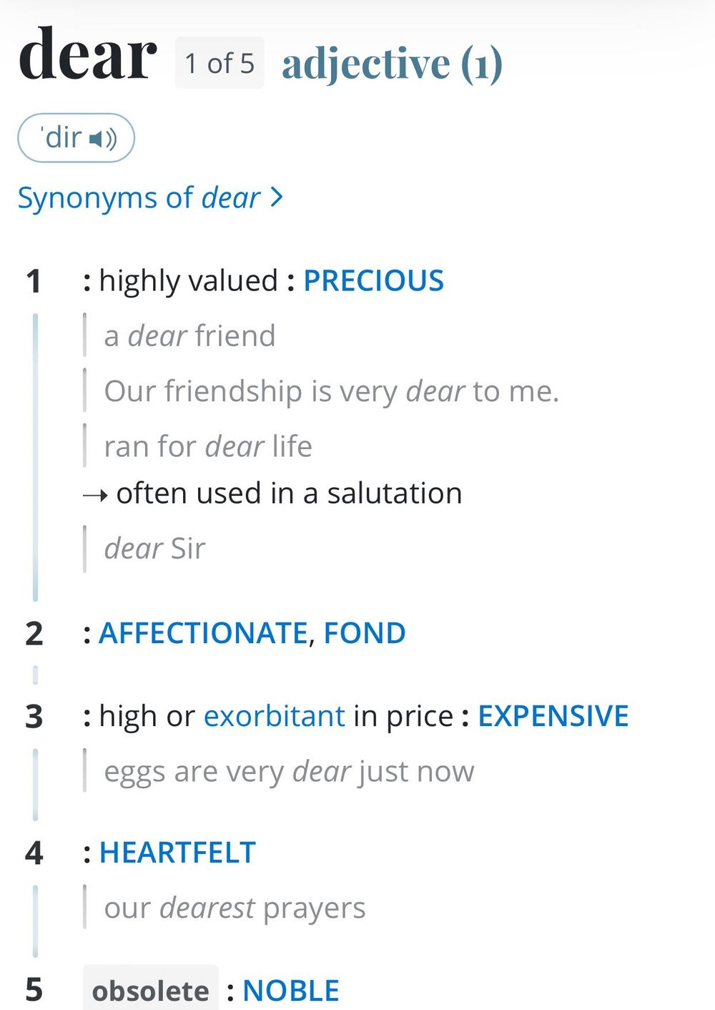Click the 'our dearest prayers' example
This screenshot has height=1010, width=715.
(x=235, y=908)
